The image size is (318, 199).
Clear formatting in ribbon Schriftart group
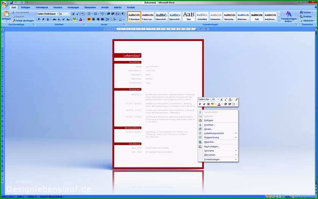pos(83,14)
